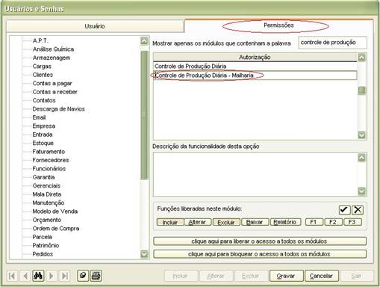
Task: Select Patrimônio tree item
Action: tap(46, 245)
